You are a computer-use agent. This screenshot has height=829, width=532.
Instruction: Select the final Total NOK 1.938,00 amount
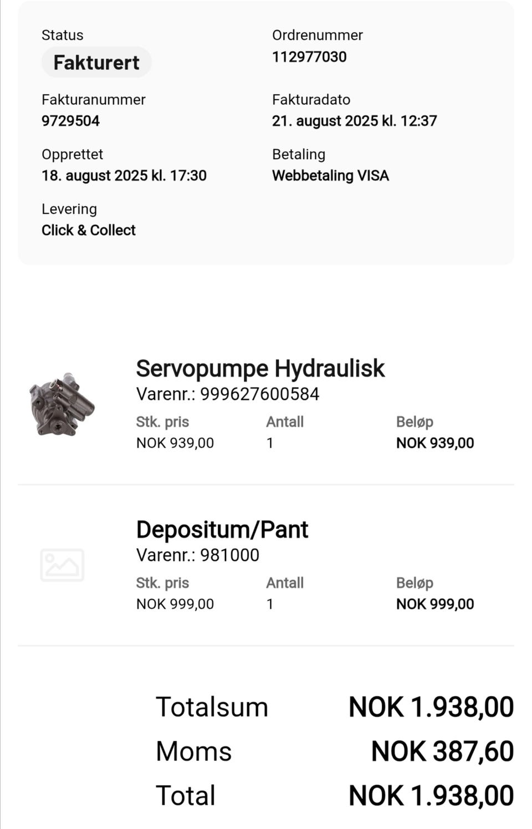431,796
